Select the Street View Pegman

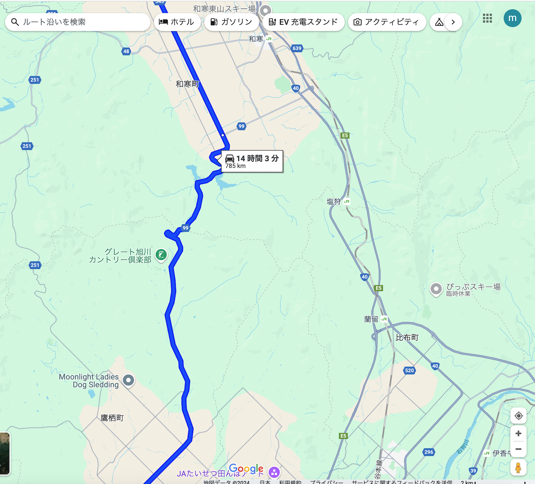pos(518,468)
